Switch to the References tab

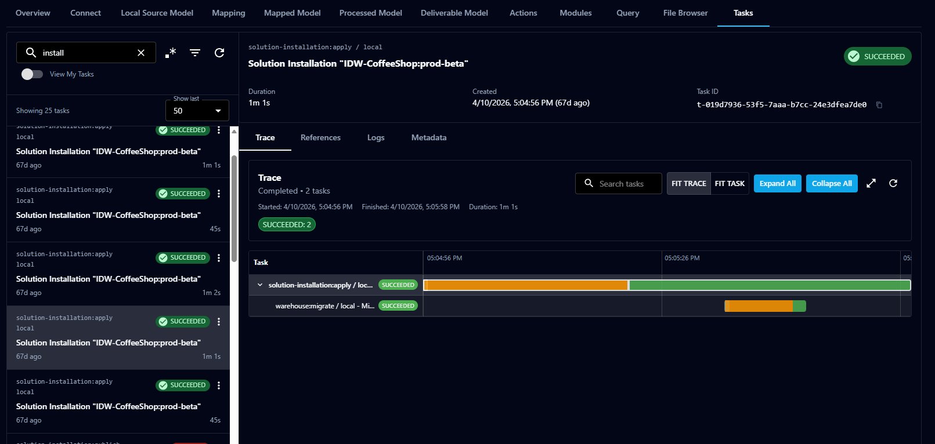tap(320, 137)
